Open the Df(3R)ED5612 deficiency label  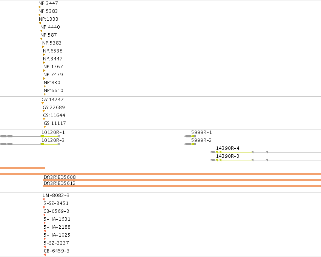(60, 183)
